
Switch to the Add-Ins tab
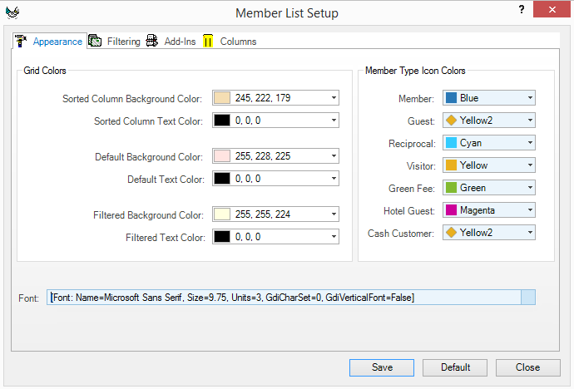(180, 42)
